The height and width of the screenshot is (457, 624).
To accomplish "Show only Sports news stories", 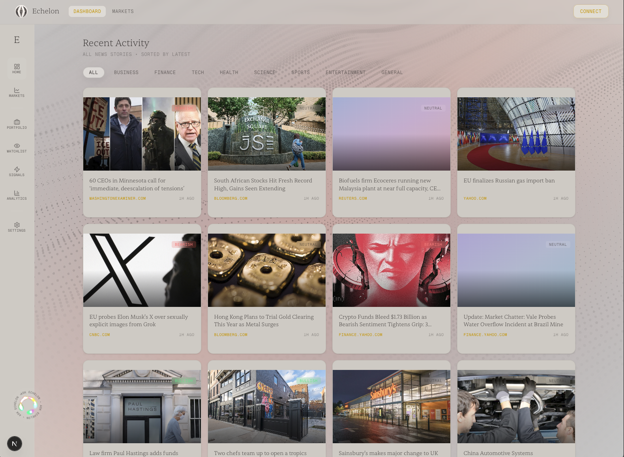I will [300, 72].
